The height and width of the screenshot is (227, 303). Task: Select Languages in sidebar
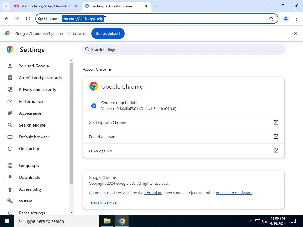29,166
